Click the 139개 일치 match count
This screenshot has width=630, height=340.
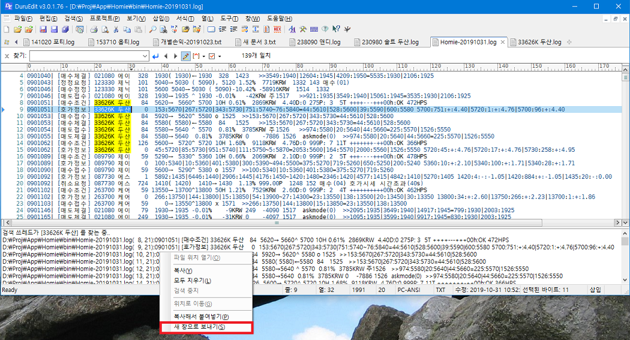coord(256,56)
